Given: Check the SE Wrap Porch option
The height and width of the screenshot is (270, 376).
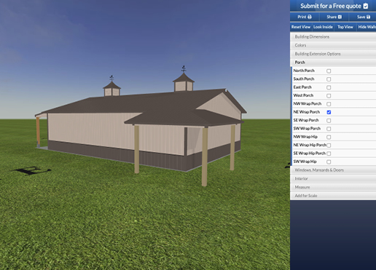Looking at the screenshot, I should click(329, 120).
